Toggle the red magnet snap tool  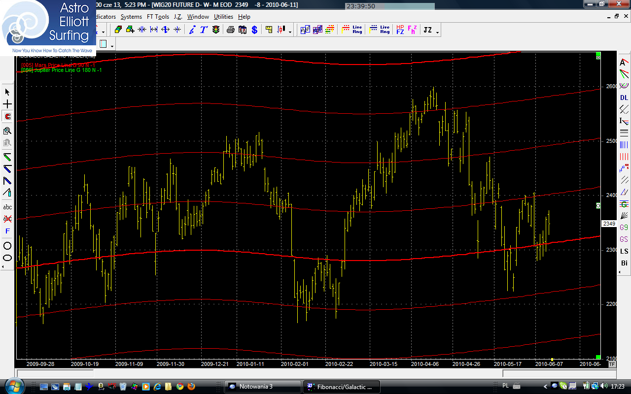click(7, 117)
